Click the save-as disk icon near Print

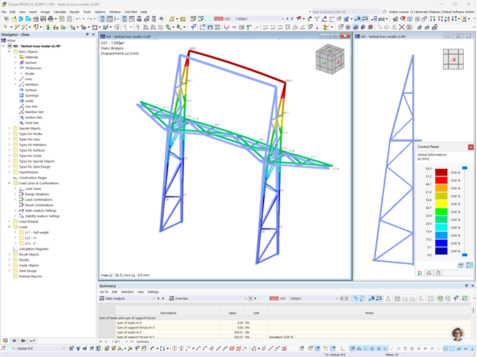(x=43, y=19)
